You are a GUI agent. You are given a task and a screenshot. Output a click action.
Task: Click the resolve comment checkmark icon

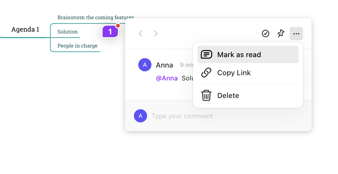click(x=265, y=33)
